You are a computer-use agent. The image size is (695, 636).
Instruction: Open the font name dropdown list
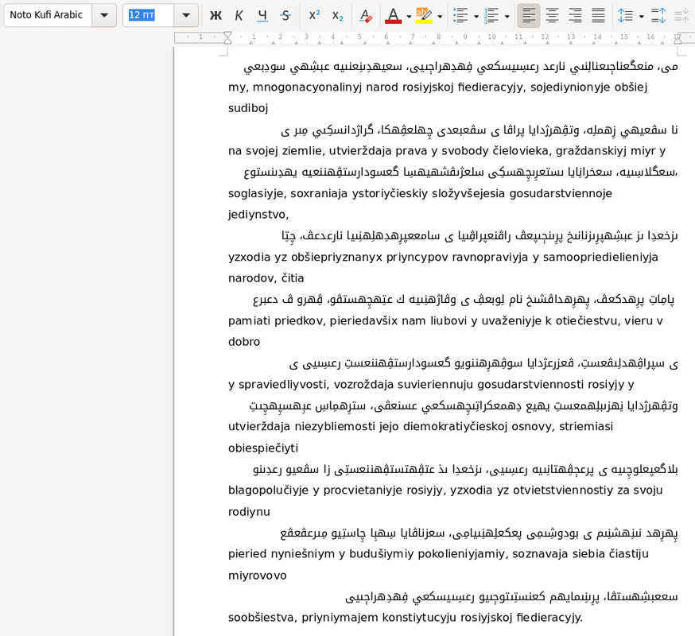[x=104, y=15]
